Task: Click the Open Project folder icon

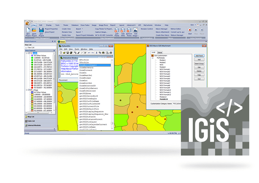Action: pos(34,30)
